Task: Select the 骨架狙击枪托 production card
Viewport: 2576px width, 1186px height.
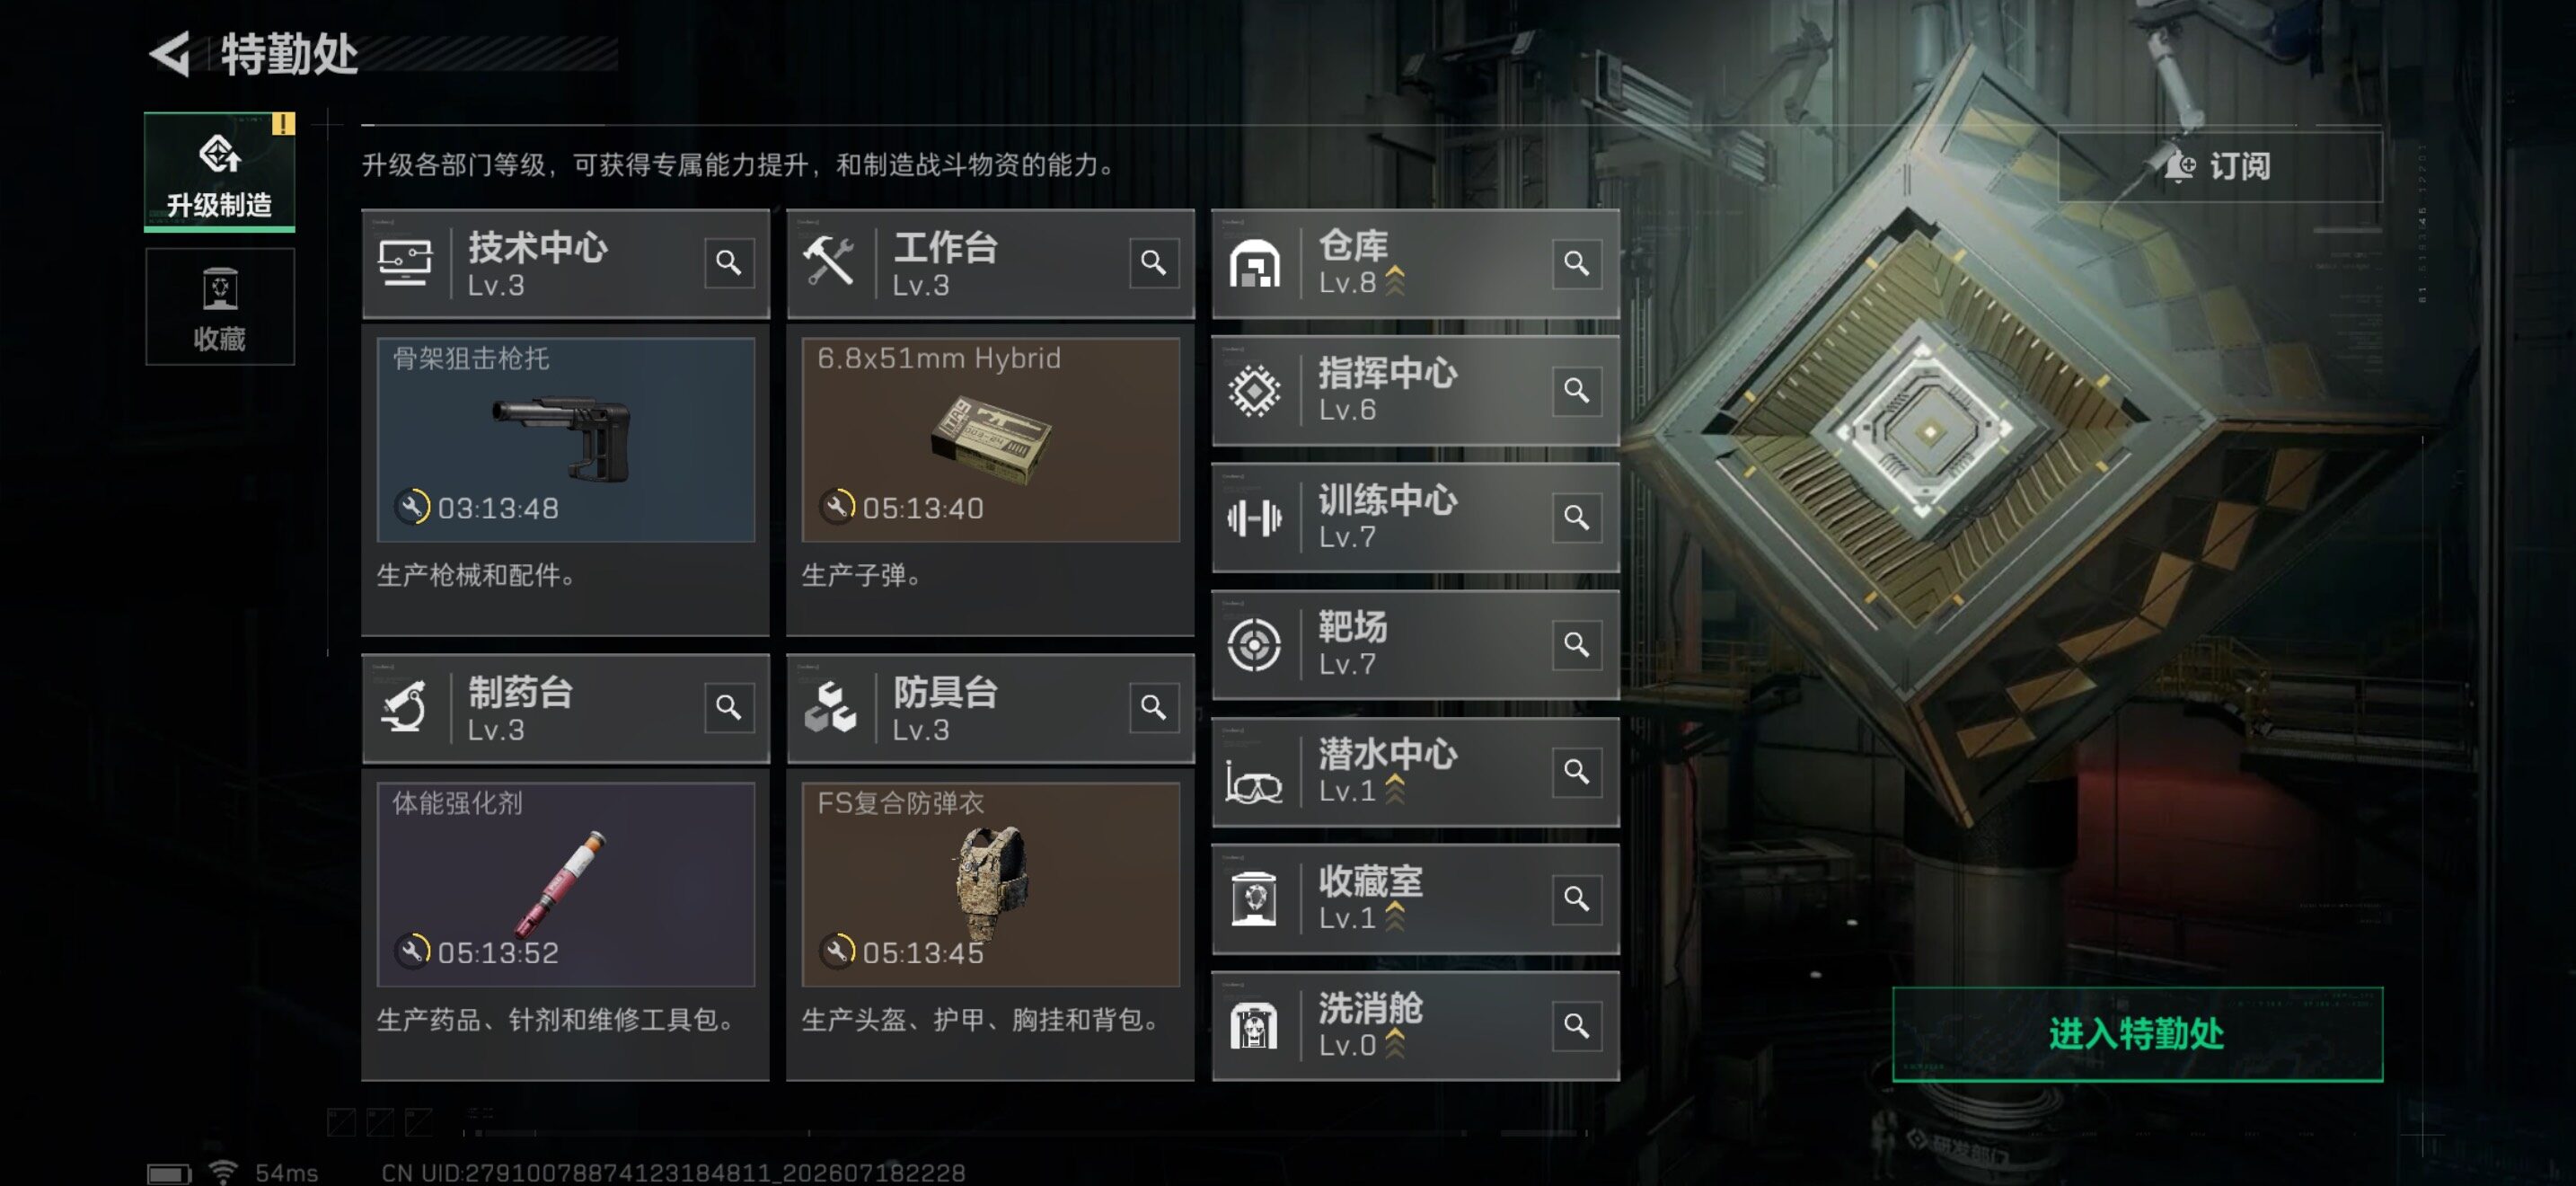Action: click(x=566, y=440)
